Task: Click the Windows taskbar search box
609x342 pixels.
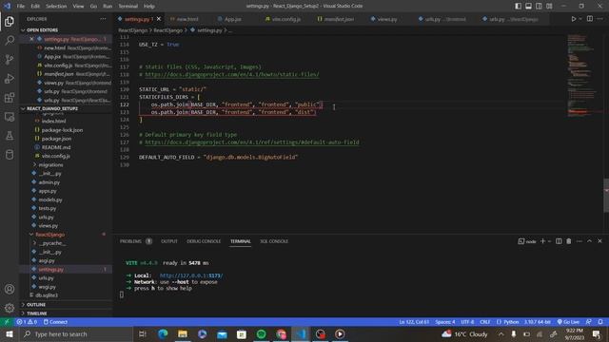Action: [76, 333]
